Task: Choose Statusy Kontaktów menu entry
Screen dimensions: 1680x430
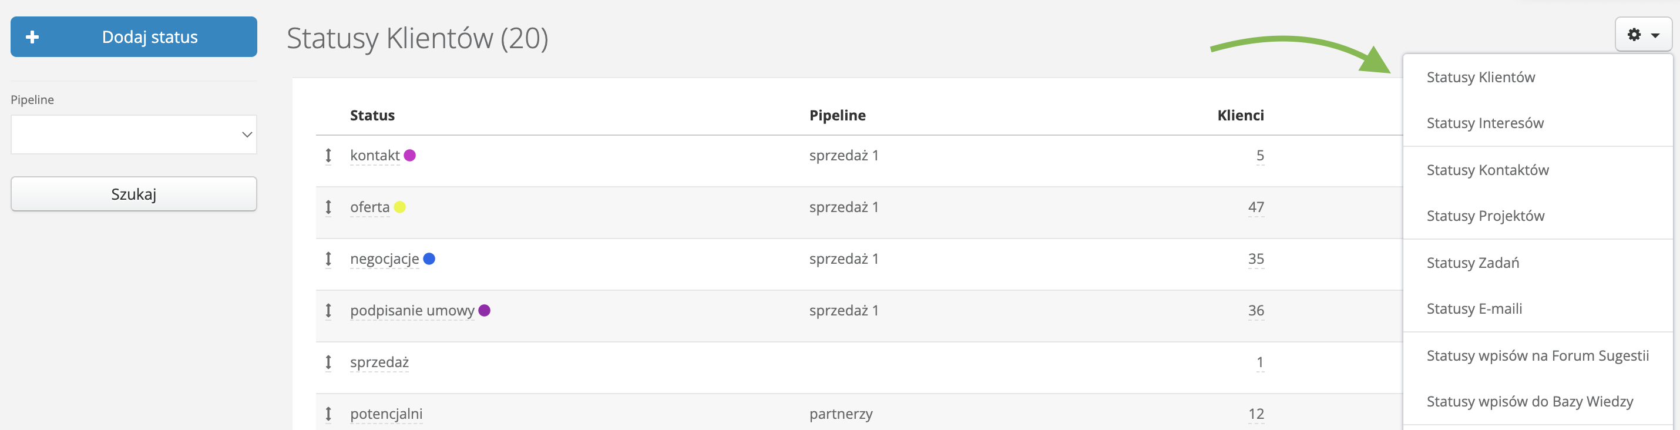Action: 1487,170
